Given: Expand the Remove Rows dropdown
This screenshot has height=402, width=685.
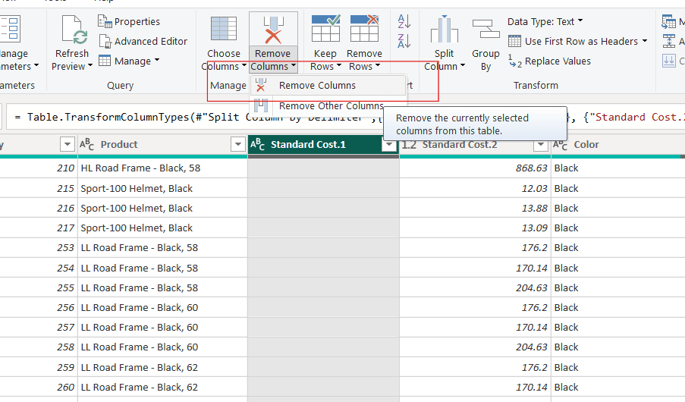Looking at the screenshot, I should pyautogui.click(x=378, y=66).
